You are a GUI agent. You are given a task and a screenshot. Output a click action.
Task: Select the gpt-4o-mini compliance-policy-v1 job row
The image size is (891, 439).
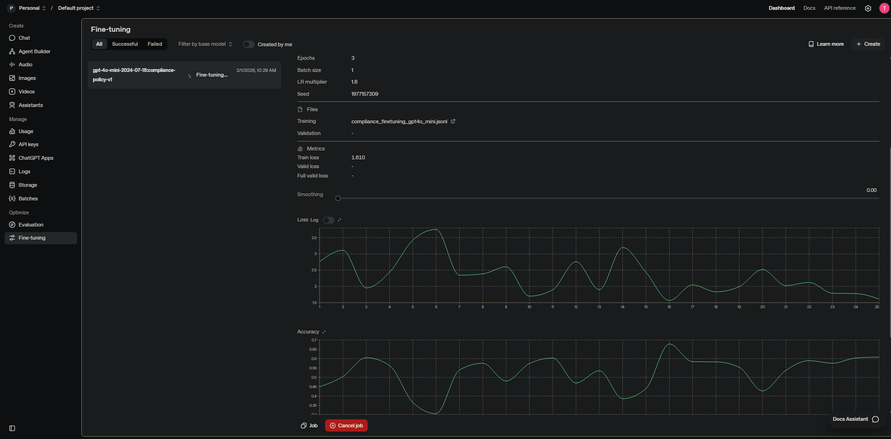pos(185,75)
